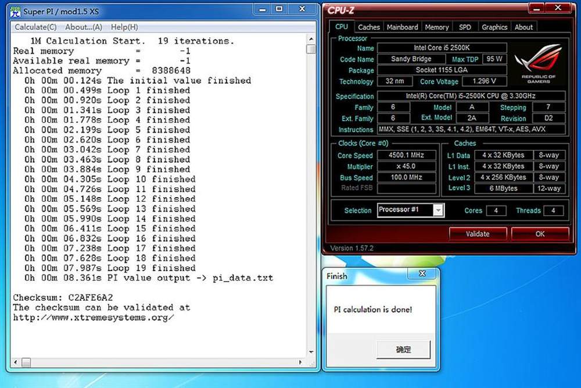Click the Specification field text
581x388 pixels.
pyautogui.click(x=471, y=96)
